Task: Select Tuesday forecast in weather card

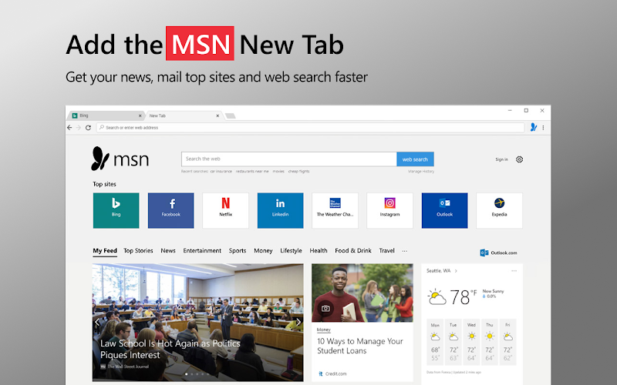Action: pyautogui.click(x=453, y=343)
